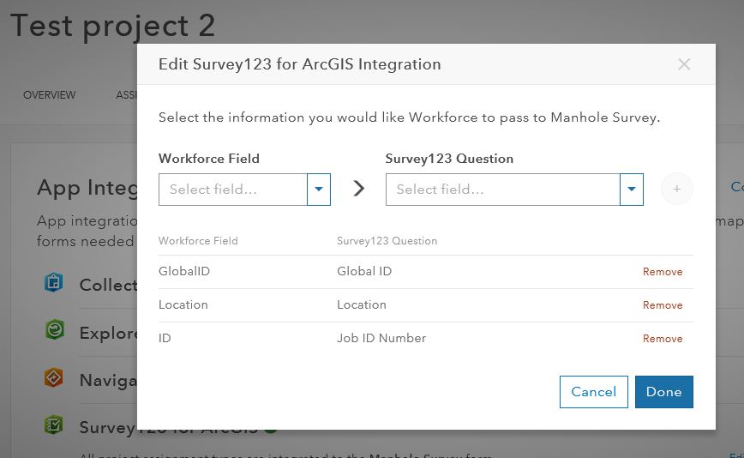Close the Edit Survey123 Integration dialog
Viewport: 744px width, 458px height.
tap(684, 64)
